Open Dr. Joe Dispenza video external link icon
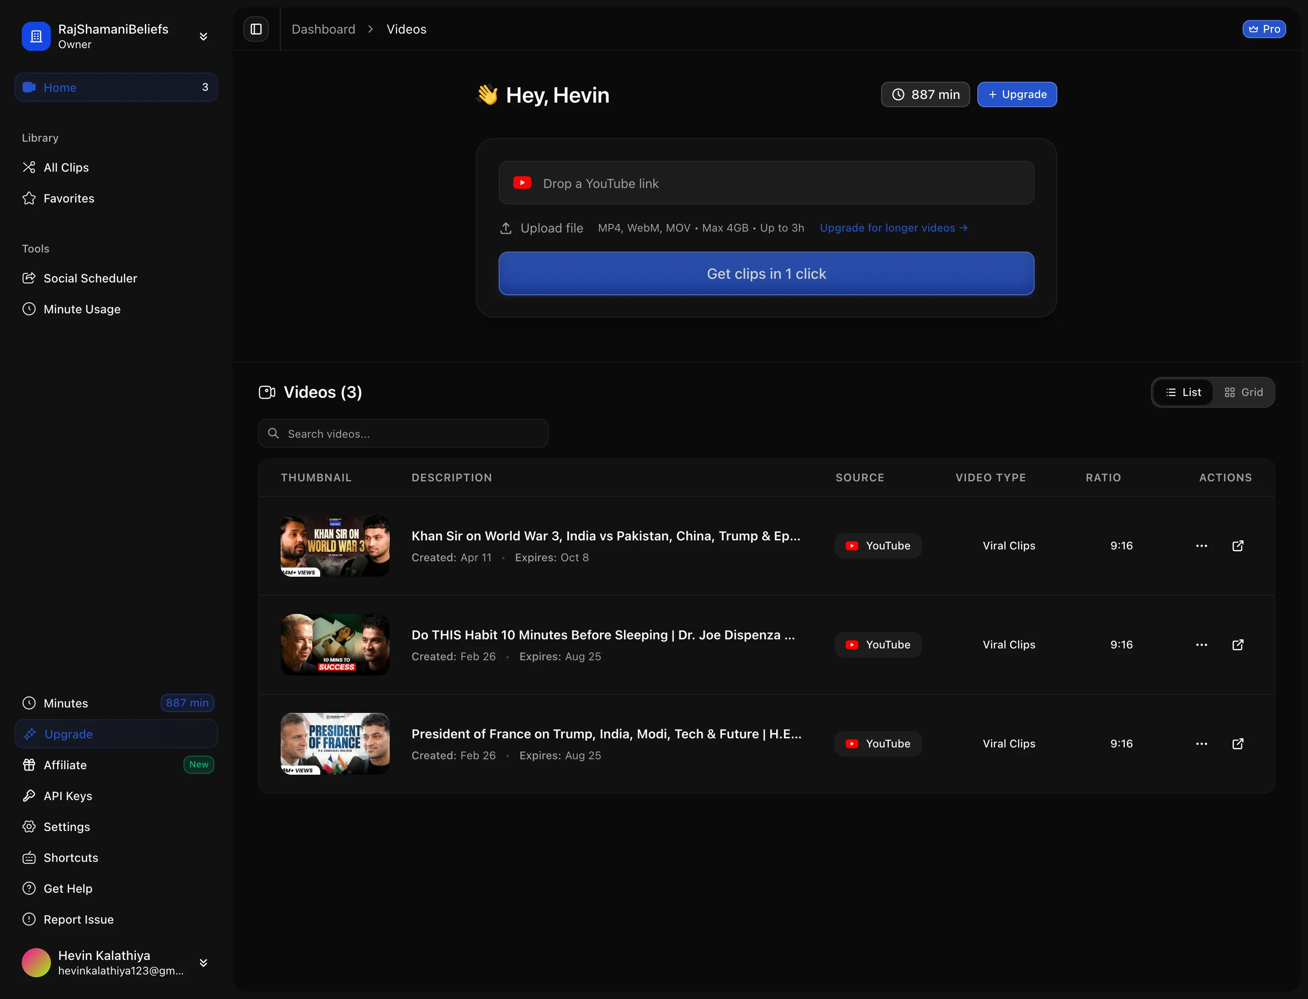The image size is (1308, 999). point(1238,645)
